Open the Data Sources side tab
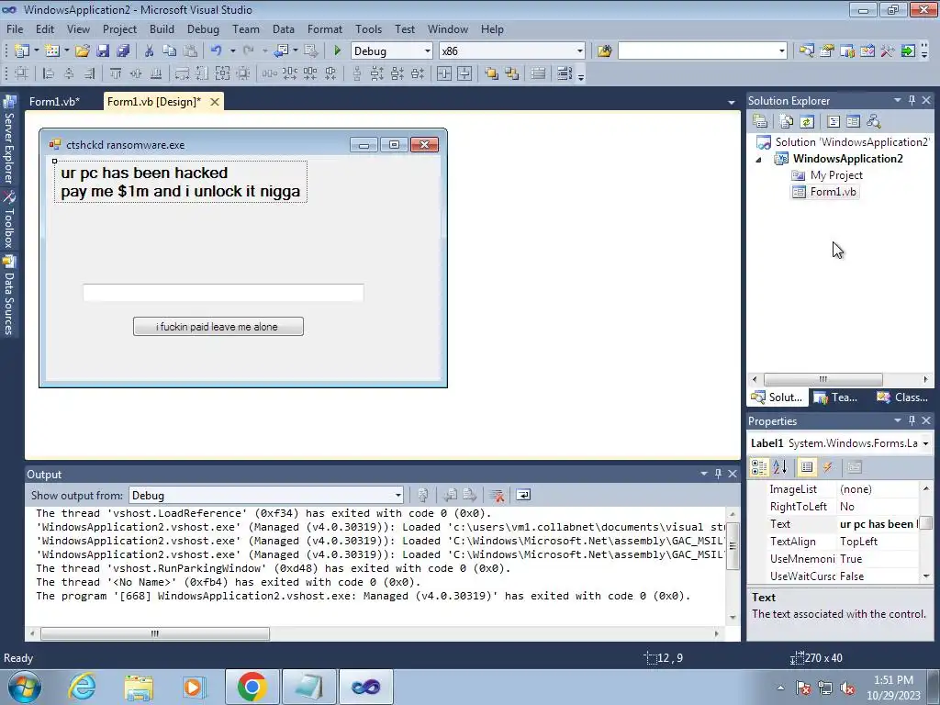Image resolution: width=940 pixels, height=705 pixels. pyautogui.click(x=9, y=297)
